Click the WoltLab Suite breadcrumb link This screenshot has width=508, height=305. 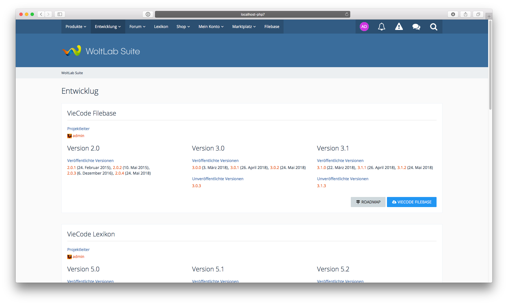(72, 73)
